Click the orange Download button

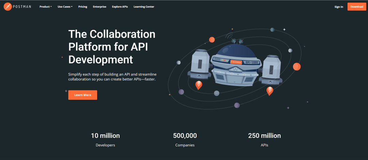tap(357, 7)
